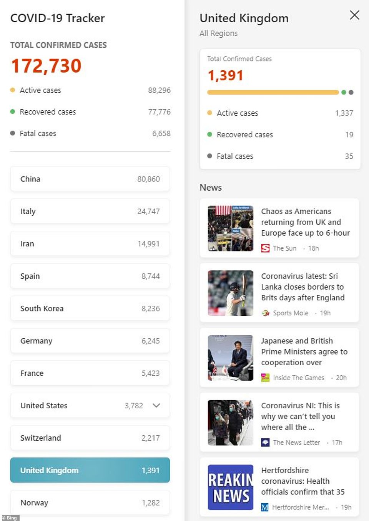Screen dimensions: 369x521
Task: Select the highlighted United Kingdom row
Action: pyautogui.click(x=90, y=470)
